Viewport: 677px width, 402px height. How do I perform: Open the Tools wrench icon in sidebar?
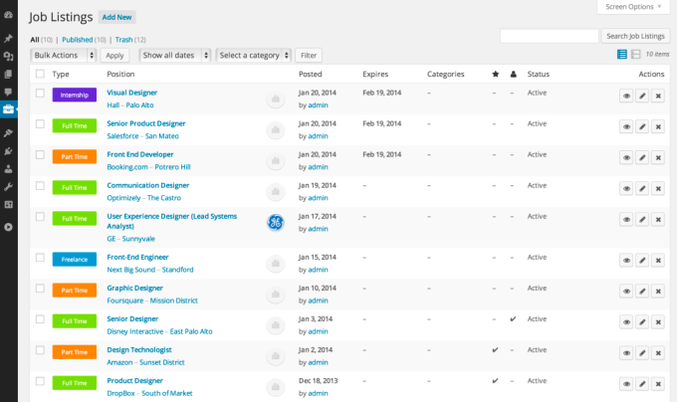point(8,187)
